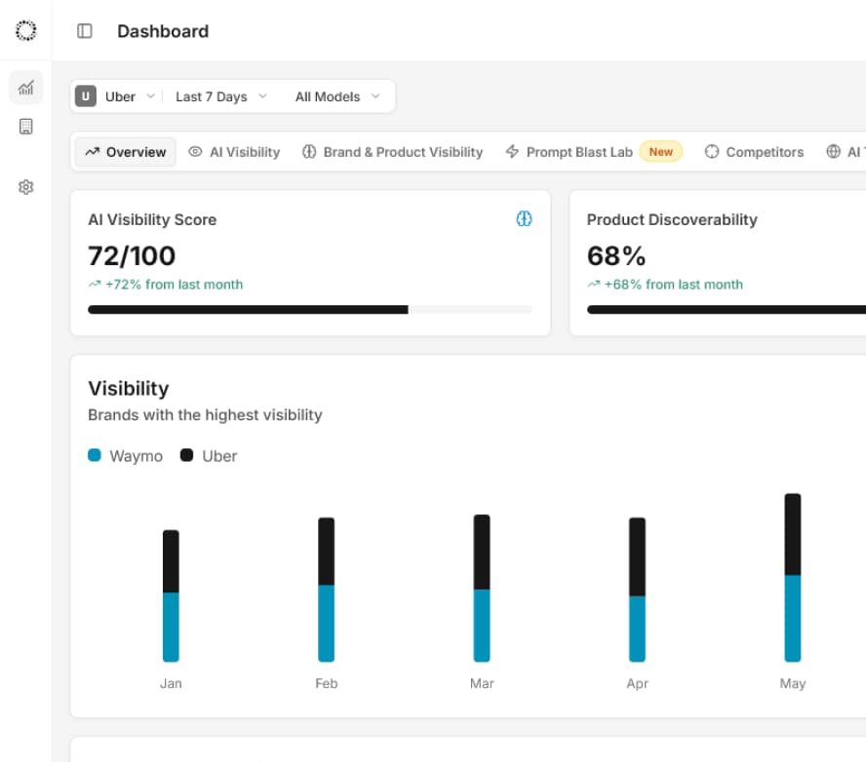The height and width of the screenshot is (762, 866).
Task: Open the building sidebar icon
Action: pyautogui.click(x=26, y=127)
